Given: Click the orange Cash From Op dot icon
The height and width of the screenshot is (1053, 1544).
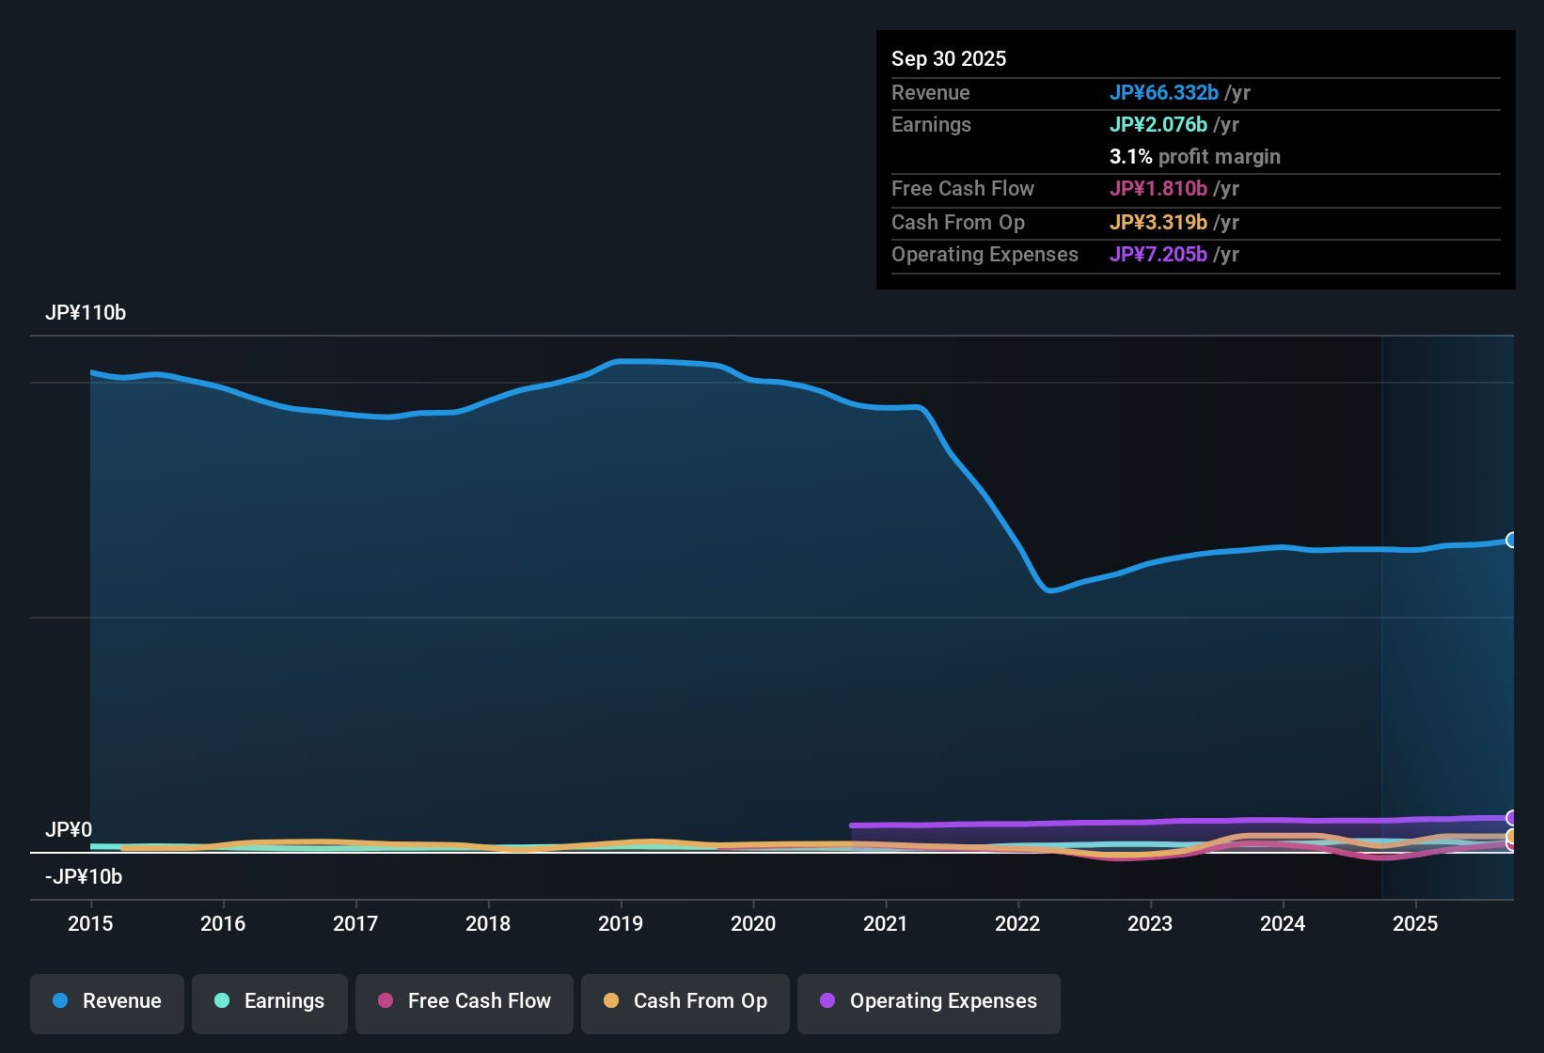Looking at the screenshot, I should 611,1001.
